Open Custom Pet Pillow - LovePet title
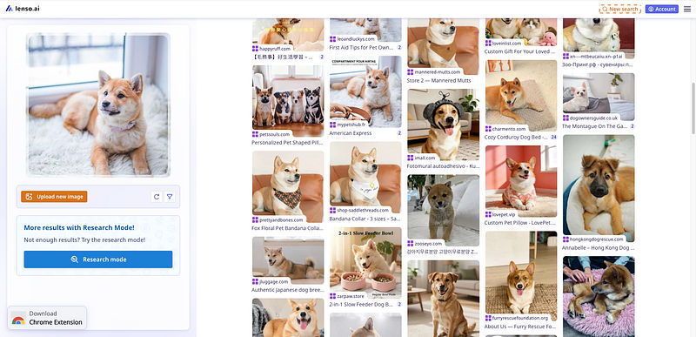Screen dimensions: 696x337 tap(519, 223)
